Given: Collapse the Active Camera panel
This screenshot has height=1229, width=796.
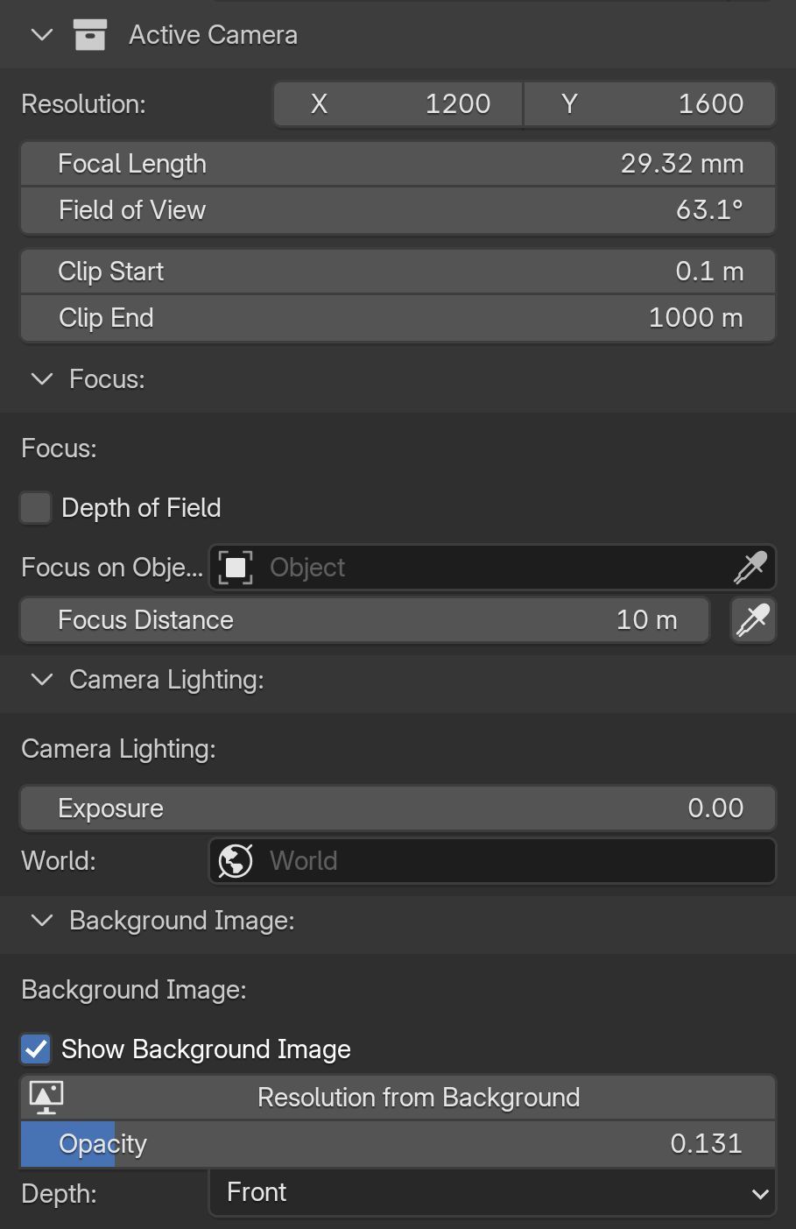Looking at the screenshot, I should [42, 35].
